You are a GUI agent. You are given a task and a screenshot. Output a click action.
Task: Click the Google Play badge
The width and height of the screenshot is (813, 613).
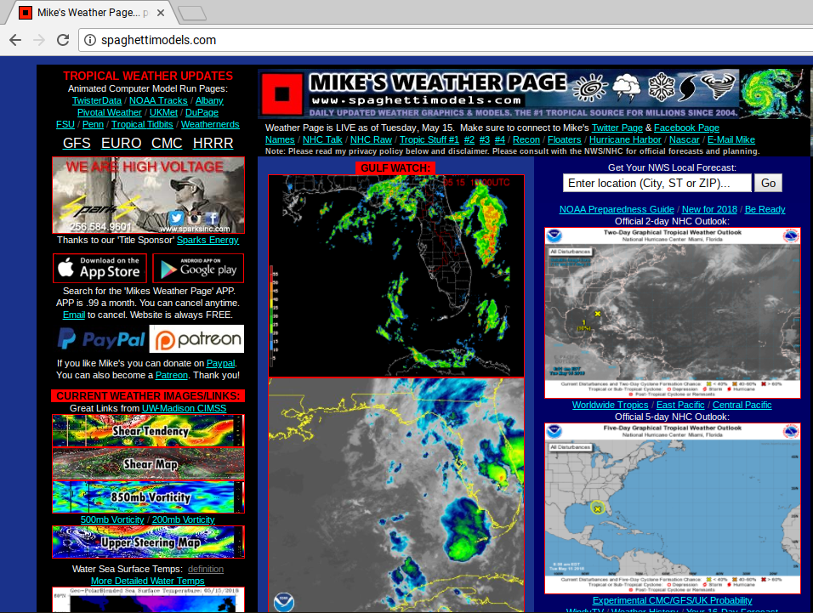[x=198, y=268]
